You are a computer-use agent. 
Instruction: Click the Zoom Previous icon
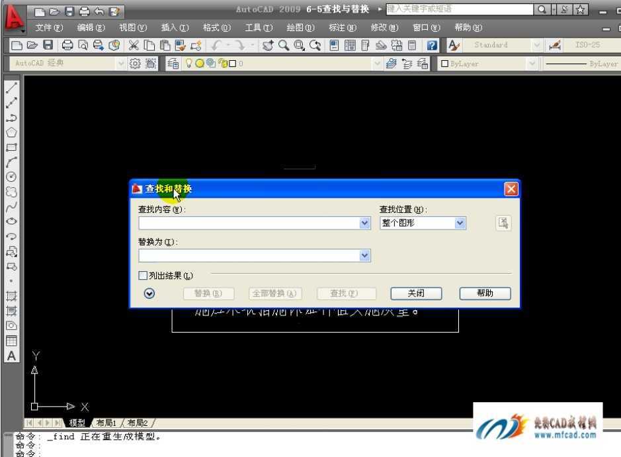click(315, 45)
